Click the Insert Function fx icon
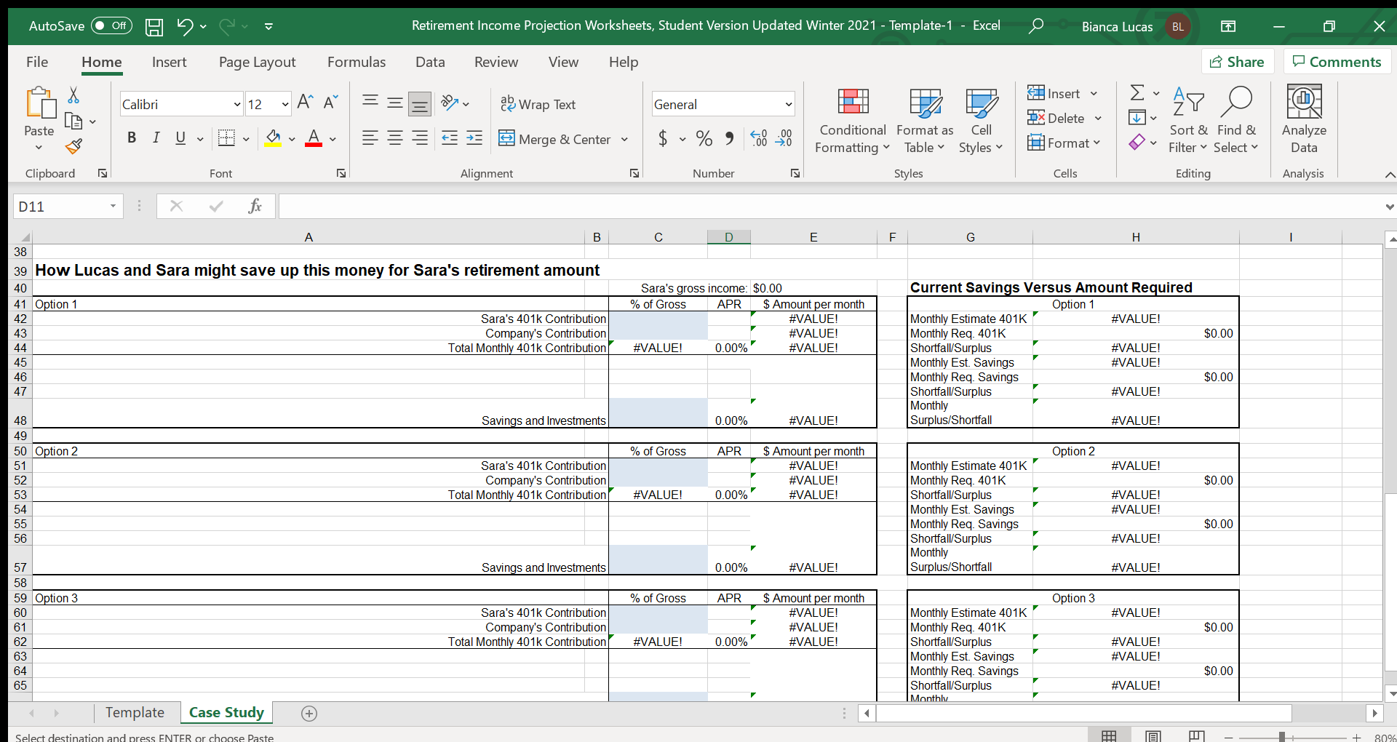 click(x=255, y=207)
